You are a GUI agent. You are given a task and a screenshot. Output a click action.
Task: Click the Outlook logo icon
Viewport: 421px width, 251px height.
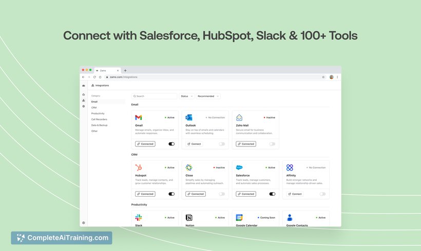(189, 117)
